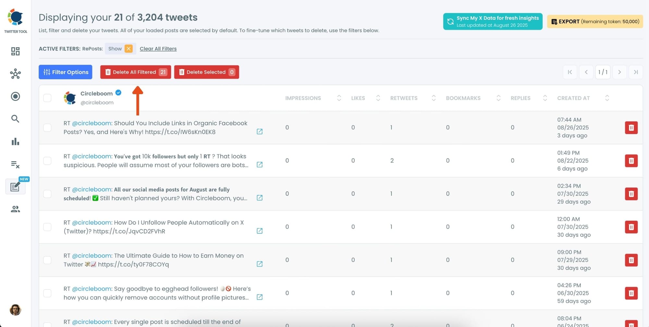The height and width of the screenshot is (327, 649).
Task: Open the circle target icon in sidebar
Action: click(x=15, y=96)
